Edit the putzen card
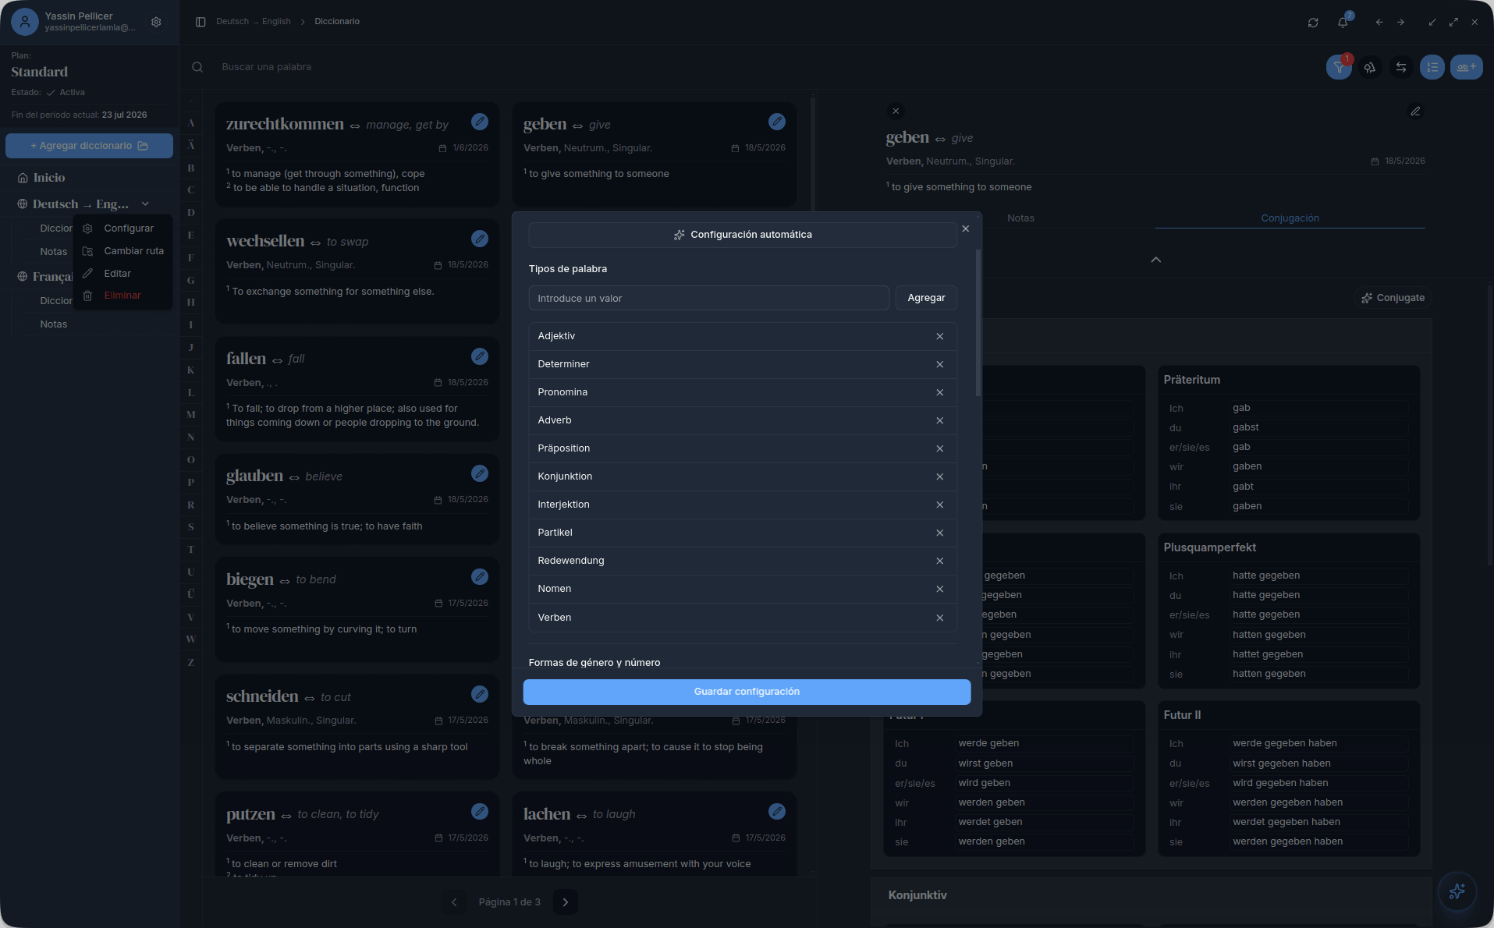 [x=480, y=812]
